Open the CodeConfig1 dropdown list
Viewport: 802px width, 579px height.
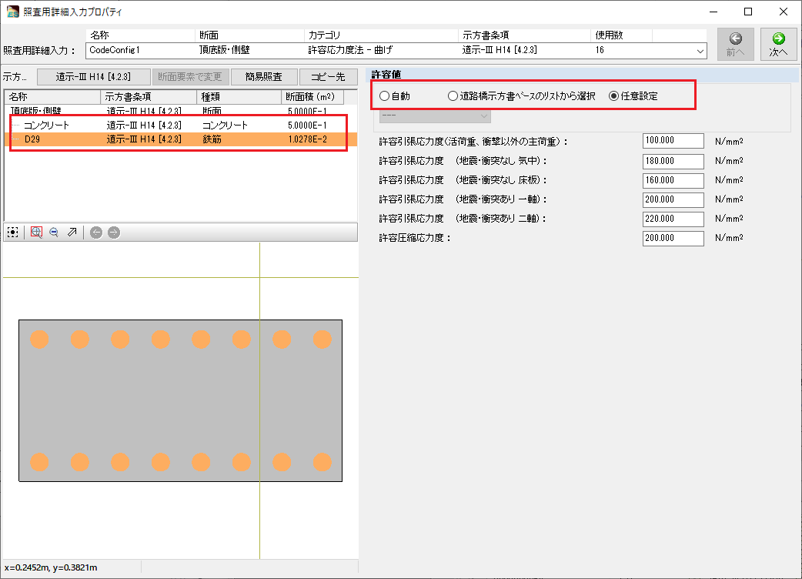tap(700, 50)
